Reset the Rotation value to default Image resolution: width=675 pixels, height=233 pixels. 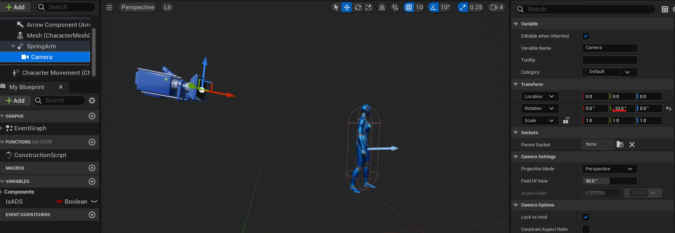668,108
